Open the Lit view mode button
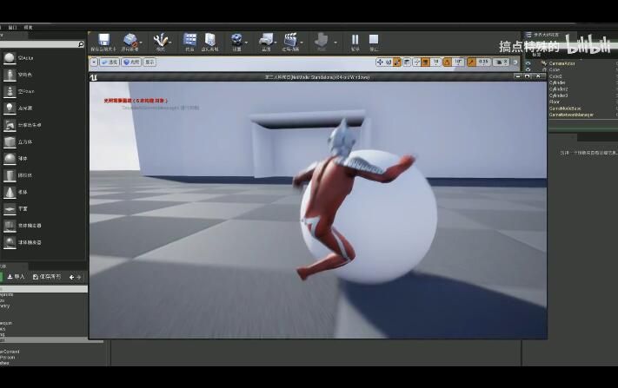 (131, 62)
